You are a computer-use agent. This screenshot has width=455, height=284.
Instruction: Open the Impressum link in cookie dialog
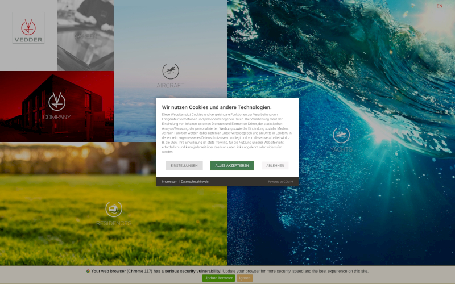(169, 182)
